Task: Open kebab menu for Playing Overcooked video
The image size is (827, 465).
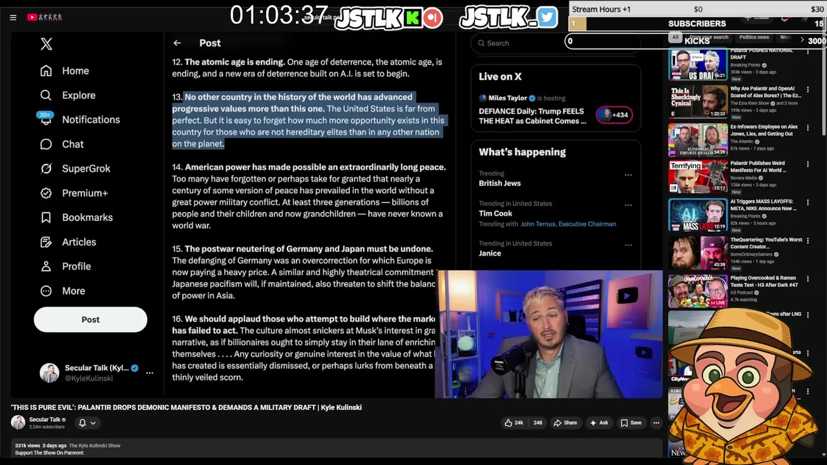Action: click(808, 278)
